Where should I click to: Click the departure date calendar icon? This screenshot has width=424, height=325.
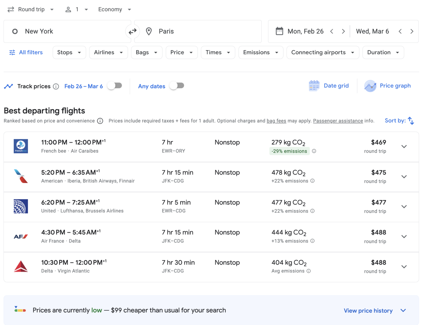(x=280, y=31)
